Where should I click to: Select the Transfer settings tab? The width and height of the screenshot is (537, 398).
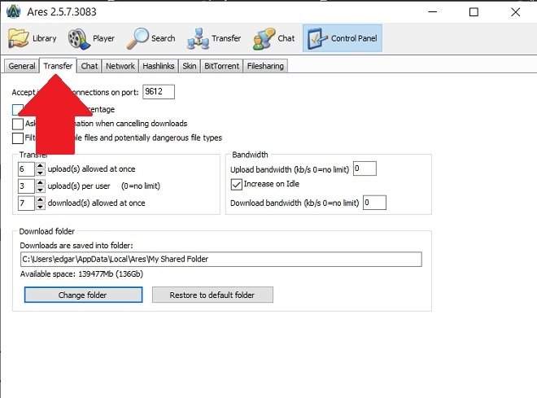[58, 66]
